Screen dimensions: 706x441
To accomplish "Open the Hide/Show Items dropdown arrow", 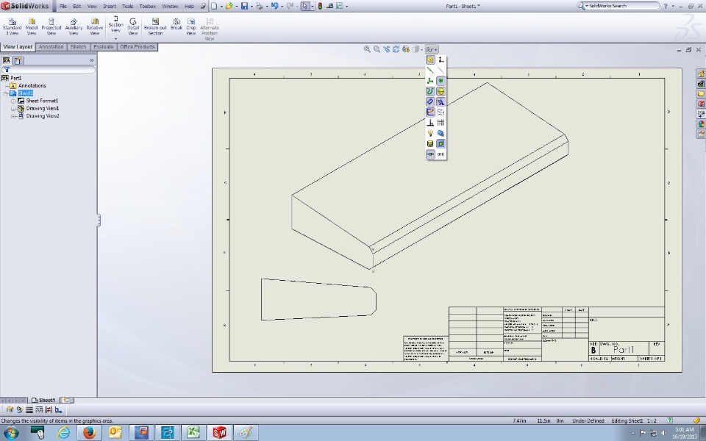I will [436, 49].
